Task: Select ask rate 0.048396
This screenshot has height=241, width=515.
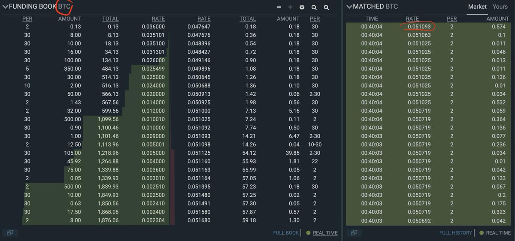Action: [199, 44]
